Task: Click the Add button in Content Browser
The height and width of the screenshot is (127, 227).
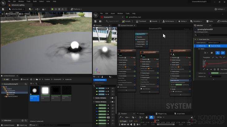Action: pyautogui.click(x=6, y=79)
